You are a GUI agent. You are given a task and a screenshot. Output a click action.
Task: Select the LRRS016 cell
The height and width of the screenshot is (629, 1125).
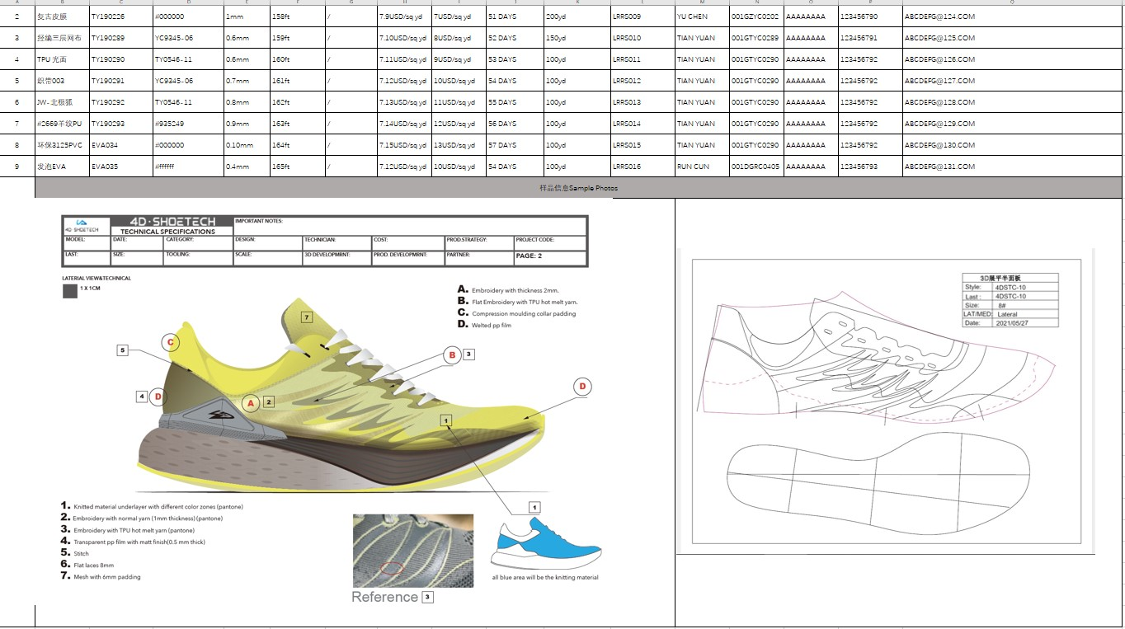643,167
